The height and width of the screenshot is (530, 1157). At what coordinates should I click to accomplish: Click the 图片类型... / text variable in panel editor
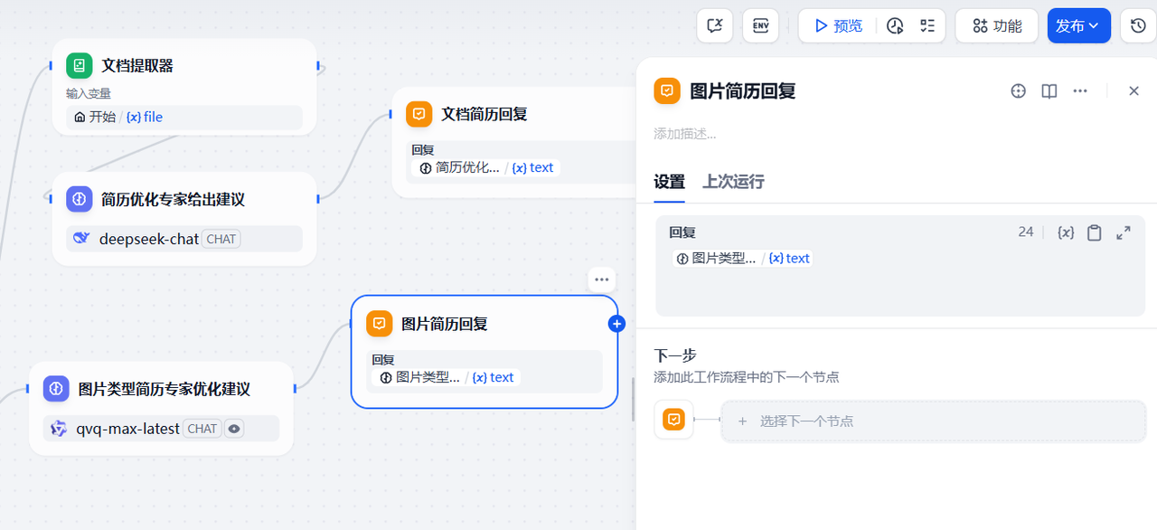[742, 258]
